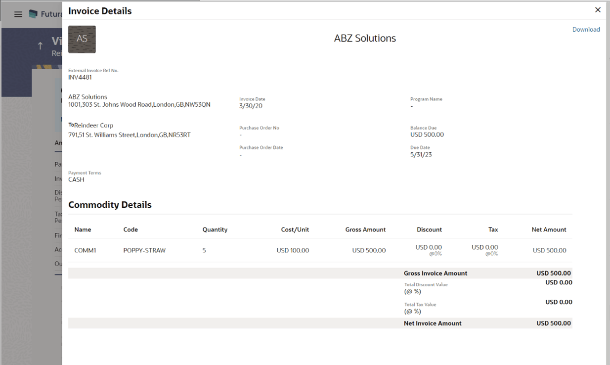
Task: Click cost per unit USD 100.00
Action: pos(293,250)
